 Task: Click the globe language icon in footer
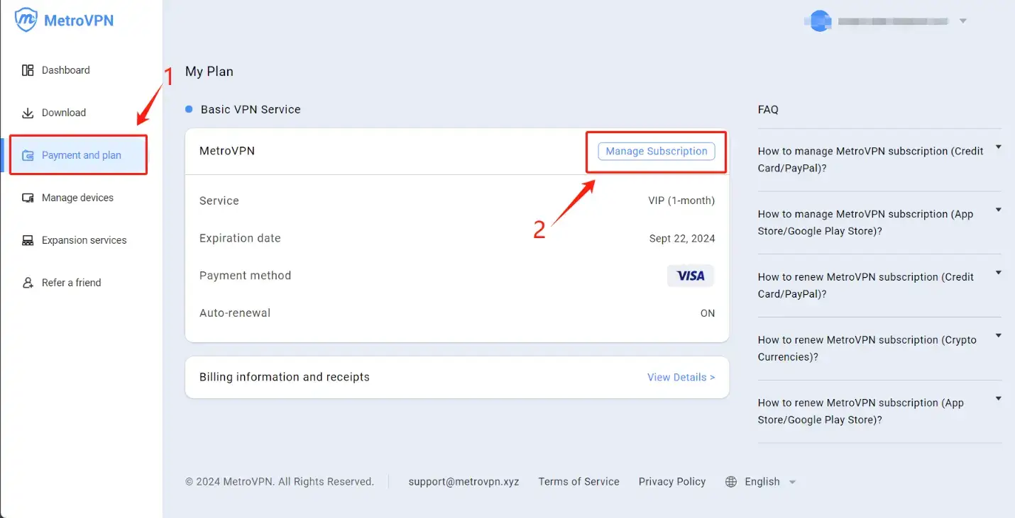[731, 482]
